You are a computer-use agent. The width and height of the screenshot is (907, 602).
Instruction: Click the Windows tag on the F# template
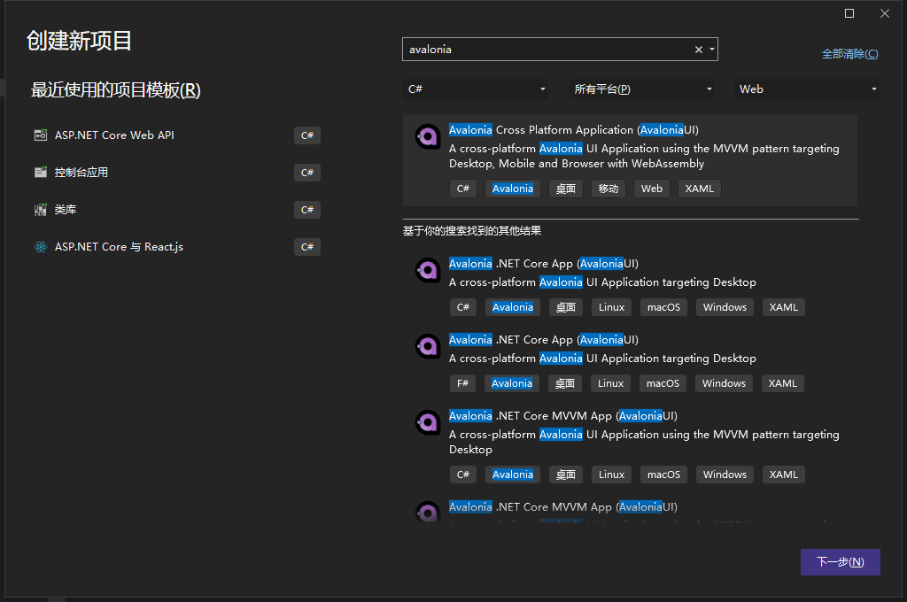(x=725, y=383)
